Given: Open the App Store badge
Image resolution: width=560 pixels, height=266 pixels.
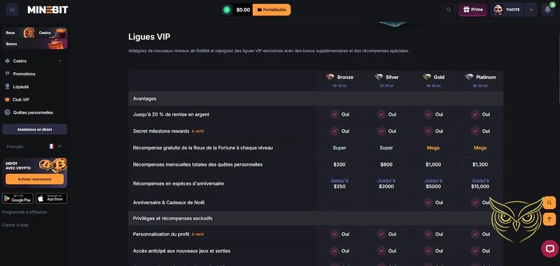Looking at the screenshot, I should pyautogui.click(x=51, y=198).
